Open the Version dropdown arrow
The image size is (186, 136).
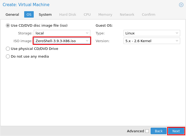pyautogui.click(x=177, y=41)
